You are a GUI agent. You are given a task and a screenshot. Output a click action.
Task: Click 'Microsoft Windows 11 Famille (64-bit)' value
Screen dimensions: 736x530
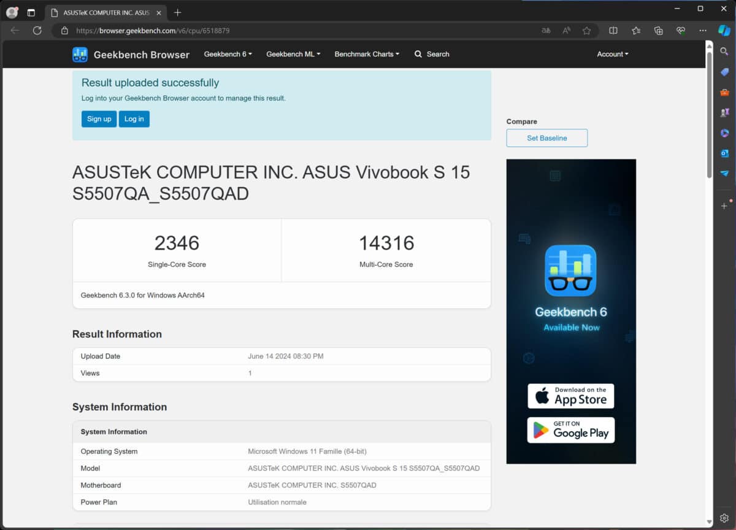coord(307,451)
